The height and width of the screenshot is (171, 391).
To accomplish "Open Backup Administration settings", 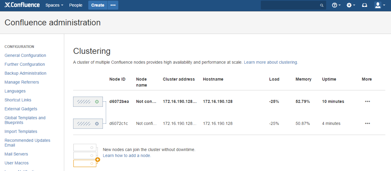I will coord(25,73).
